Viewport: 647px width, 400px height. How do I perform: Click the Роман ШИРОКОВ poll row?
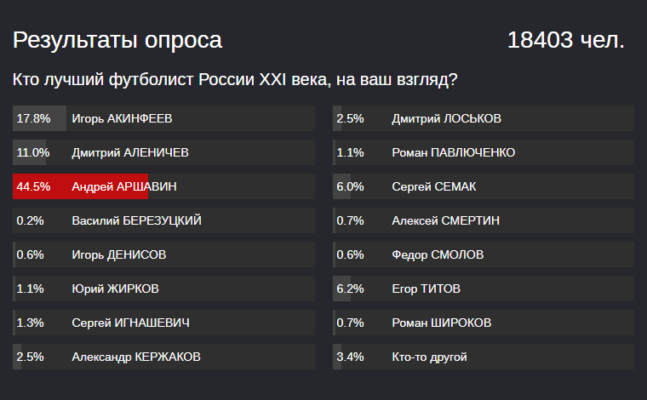484,323
